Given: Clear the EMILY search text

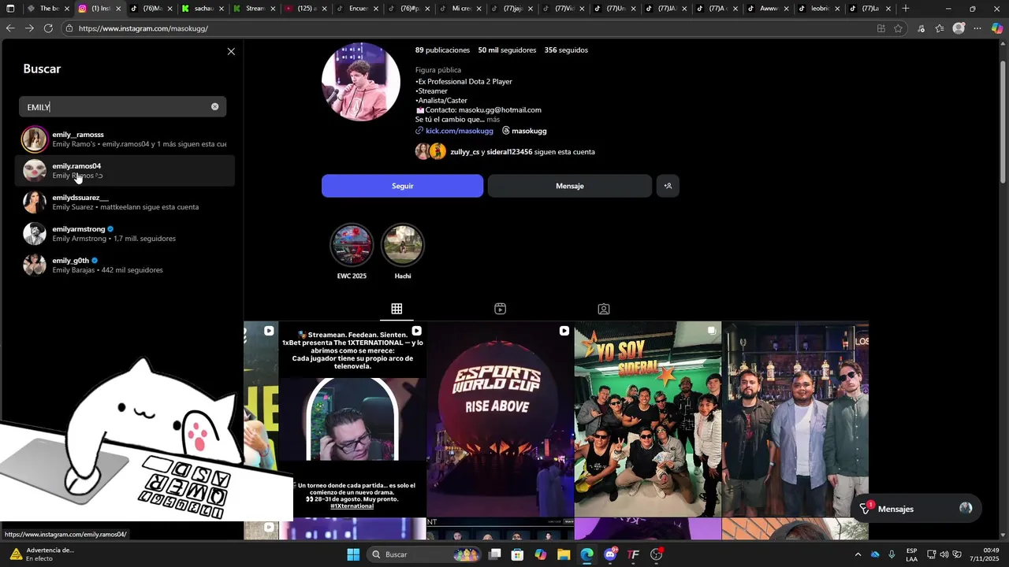Looking at the screenshot, I should (x=214, y=106).
